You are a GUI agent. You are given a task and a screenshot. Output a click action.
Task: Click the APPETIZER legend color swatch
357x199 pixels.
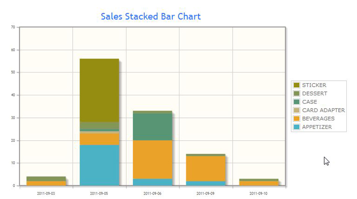[x=296, y=127]
